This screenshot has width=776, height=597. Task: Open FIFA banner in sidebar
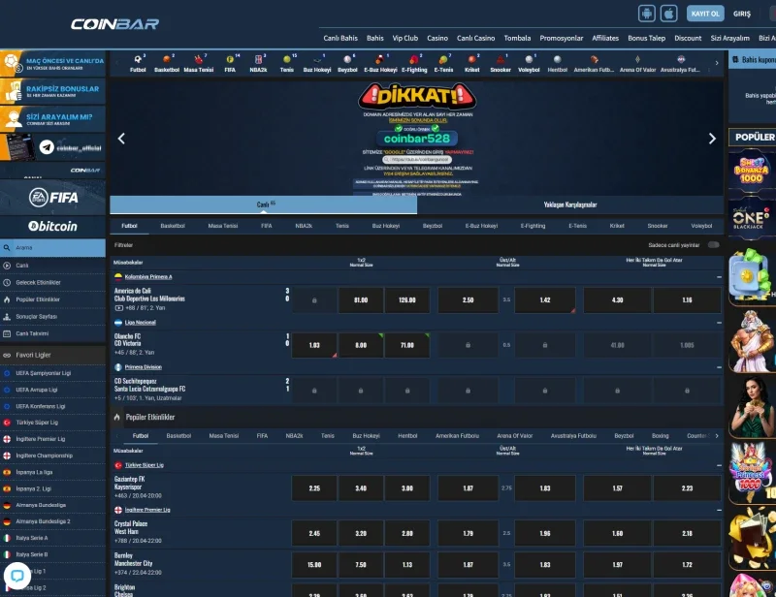point(52,198)
